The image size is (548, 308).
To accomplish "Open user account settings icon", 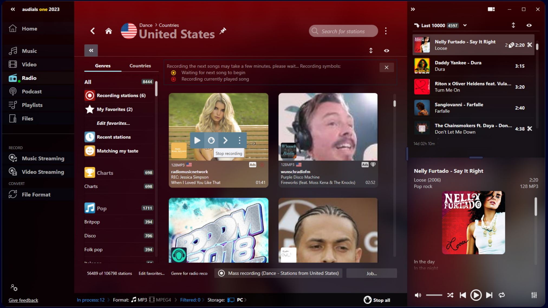I will (x=14, y=287).
